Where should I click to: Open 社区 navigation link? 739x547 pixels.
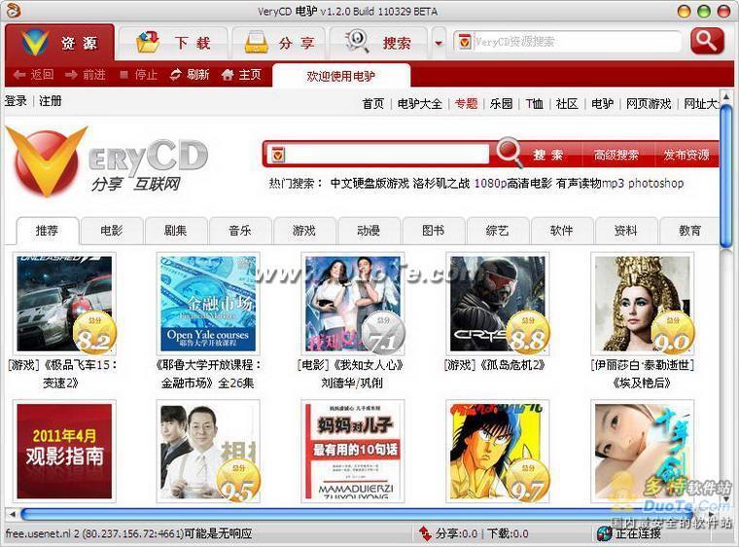(x=567, y=103)
